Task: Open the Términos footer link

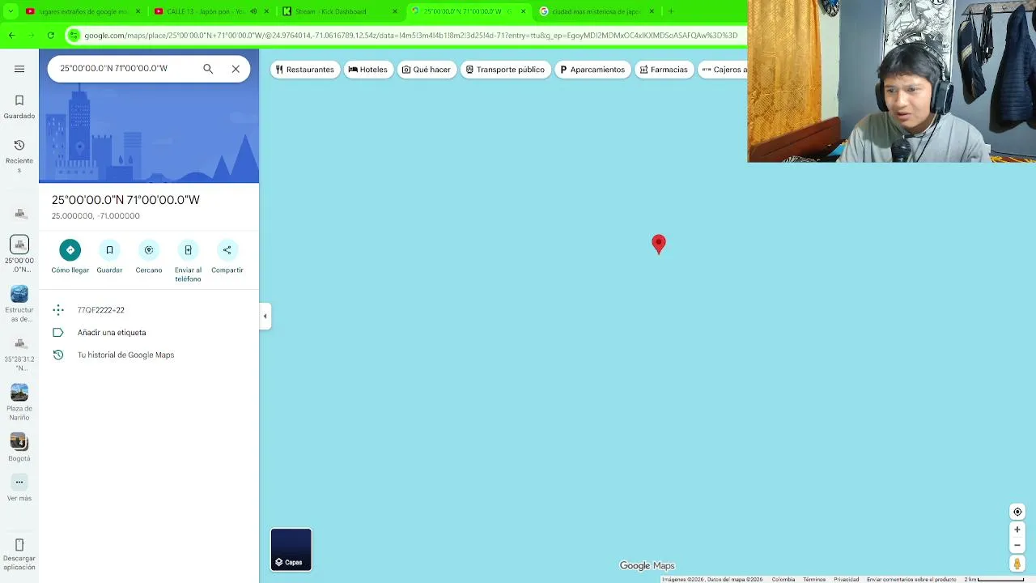Action: [x=814, y=579]
